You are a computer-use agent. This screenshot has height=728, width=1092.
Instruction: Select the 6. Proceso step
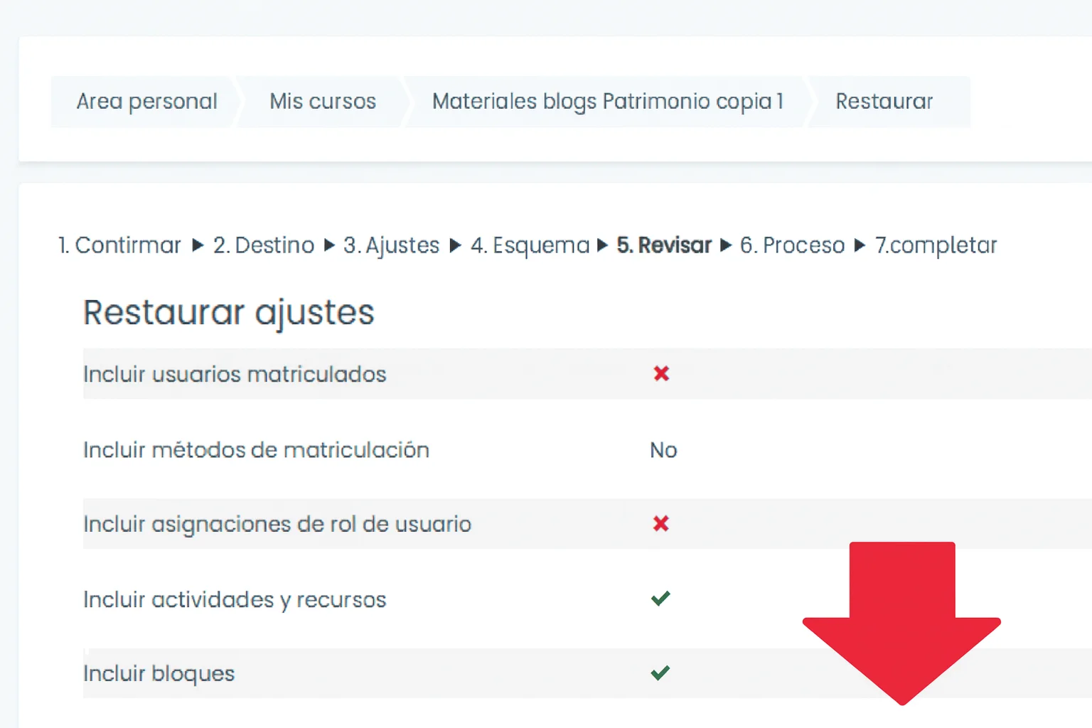pos(791,245)
